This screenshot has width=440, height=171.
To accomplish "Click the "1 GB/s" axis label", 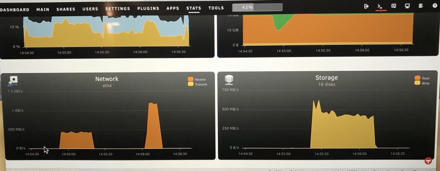I will [x=18, y=110].
